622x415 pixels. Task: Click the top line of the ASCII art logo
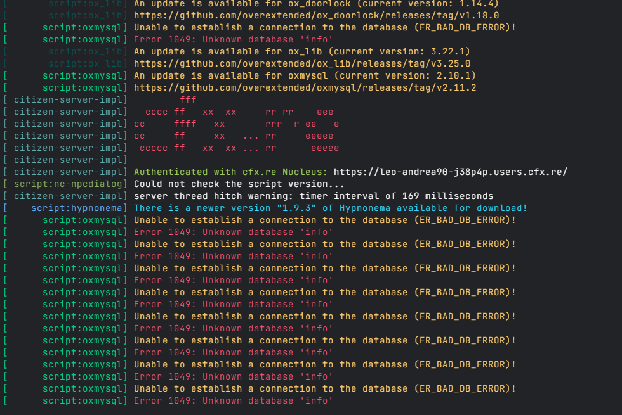coord(188,100)
